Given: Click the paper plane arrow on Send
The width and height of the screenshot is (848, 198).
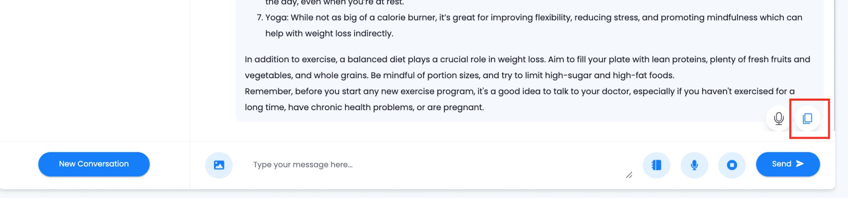Looking at the screenshot, I should (x=800, y=164).
